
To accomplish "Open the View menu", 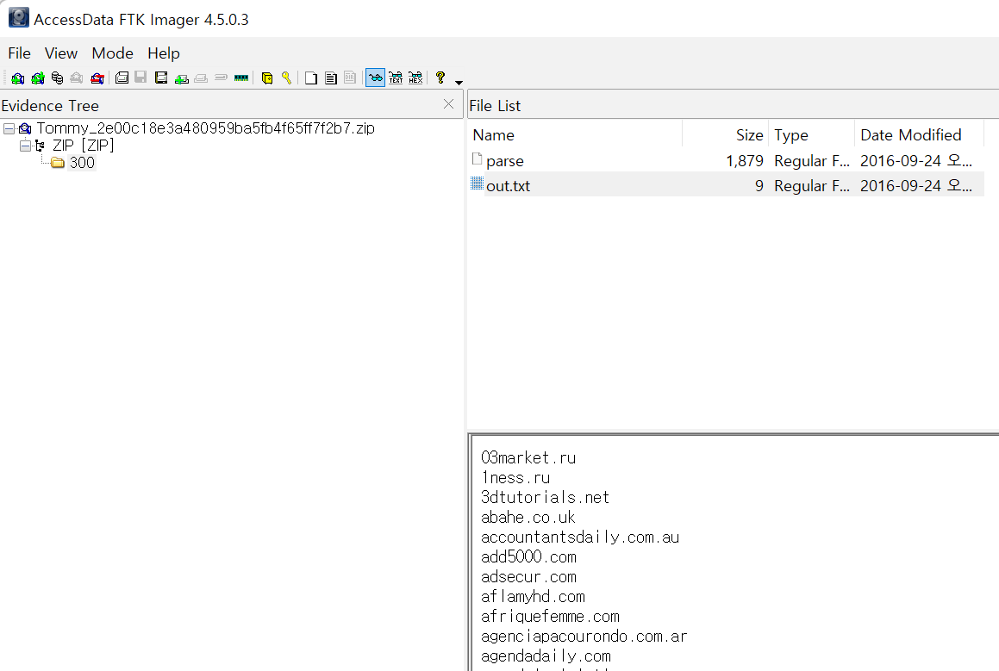I will point(61,53).
